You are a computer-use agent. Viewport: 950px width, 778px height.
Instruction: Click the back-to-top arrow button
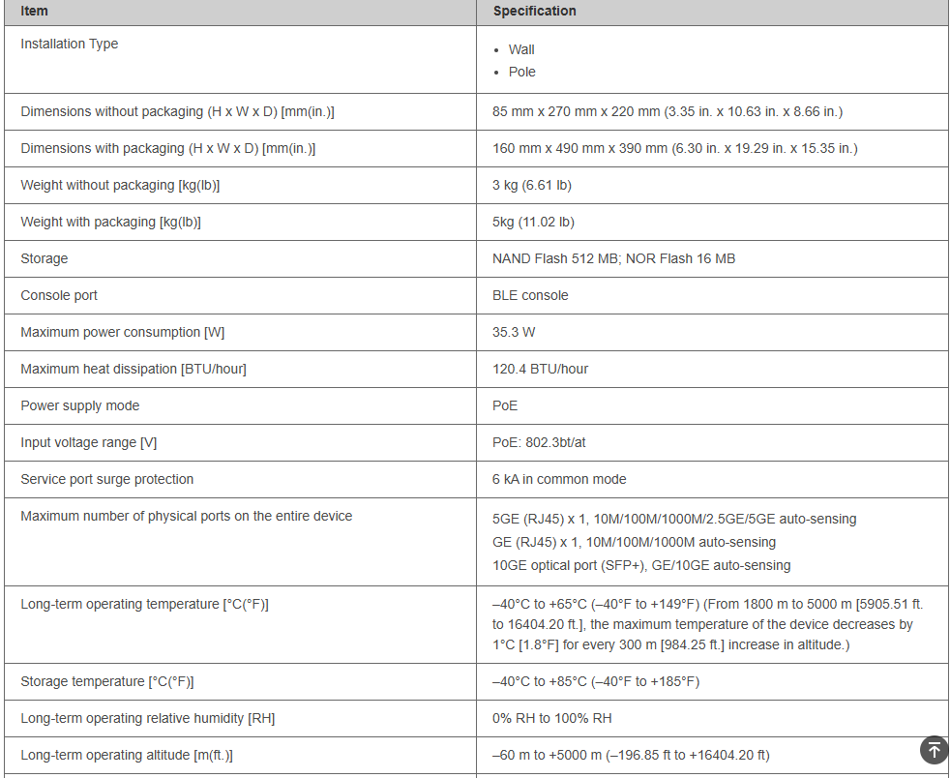(934, 749)
